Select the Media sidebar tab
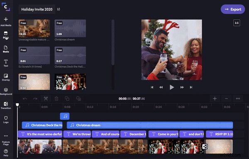This screenshot has width=249, height=159. click(x=6, y=49)
